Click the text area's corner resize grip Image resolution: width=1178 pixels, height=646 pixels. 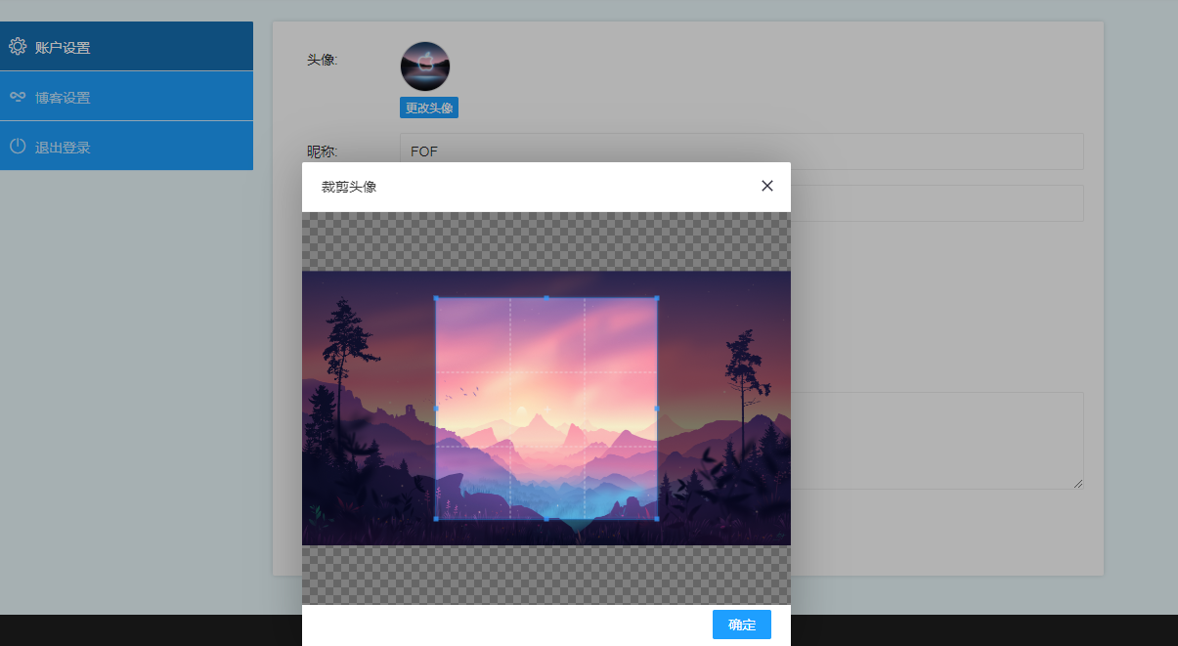[x=1078, y=484]
